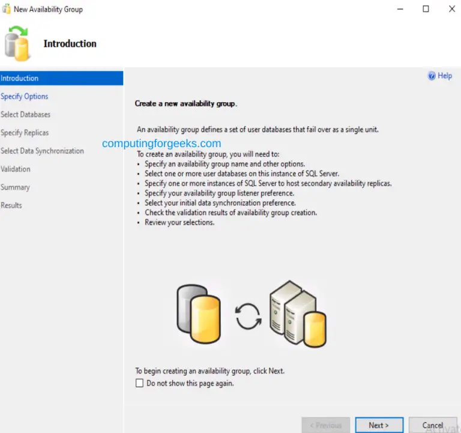
Task: Select the Data Synchronization step
Action: click(x=43, y=151)
